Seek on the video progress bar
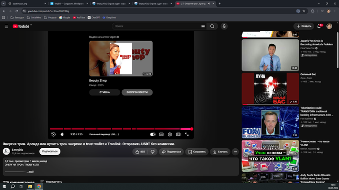The height and width of the screenshot is (190, 339). pyautogui.click(x=121, y=129)
